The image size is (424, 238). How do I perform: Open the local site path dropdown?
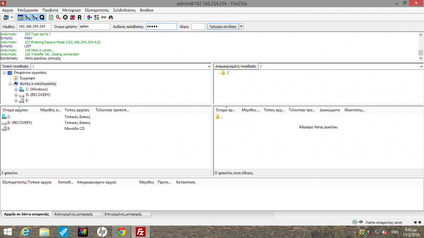209,66
